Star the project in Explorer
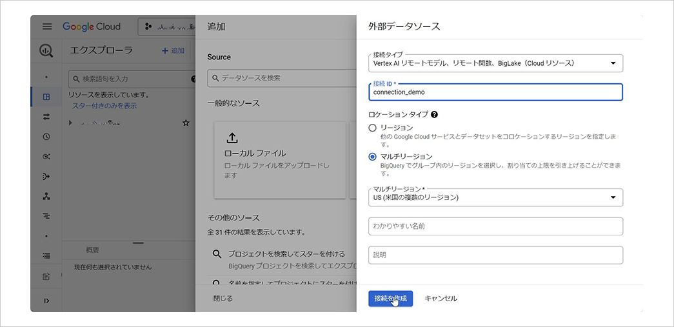 coord(186,123)
